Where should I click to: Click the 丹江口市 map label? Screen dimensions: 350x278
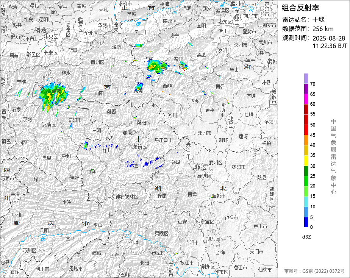pos(164,140)
